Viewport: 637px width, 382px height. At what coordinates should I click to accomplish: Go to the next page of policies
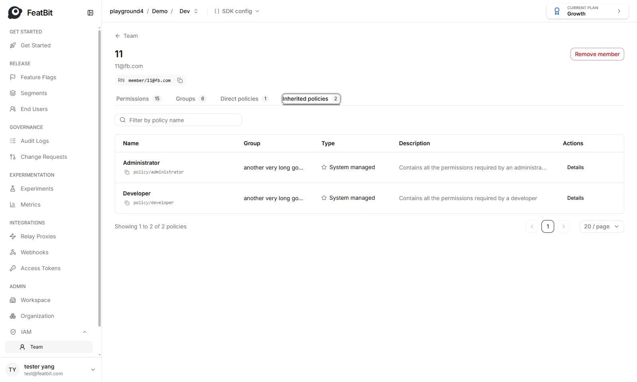tap(564, 226)
